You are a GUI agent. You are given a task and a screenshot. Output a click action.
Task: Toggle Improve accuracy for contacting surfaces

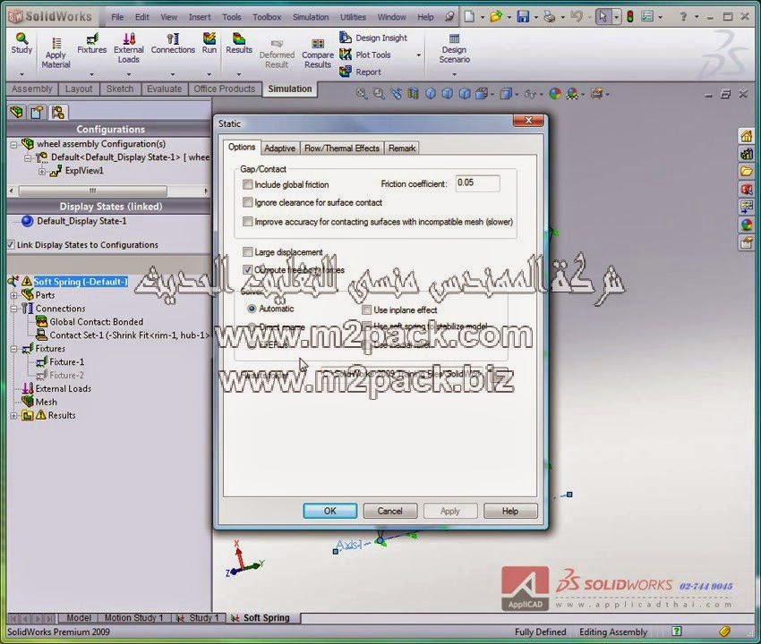tap(247, 222)
